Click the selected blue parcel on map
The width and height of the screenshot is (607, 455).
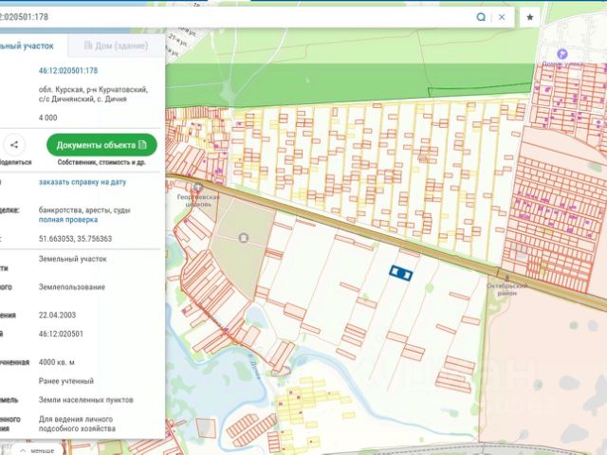coord(401,273)
